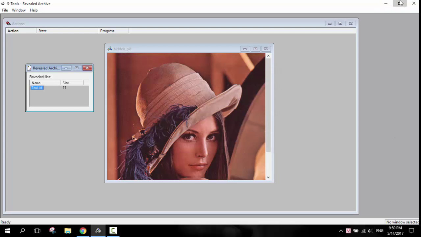This screenshot has height=237, width=421.
Task: Select the State column header
Action: point(67,31)
